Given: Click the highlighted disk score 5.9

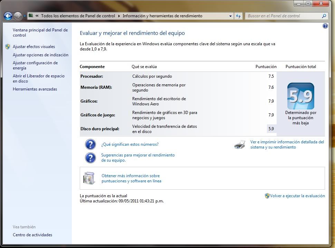Looking at the screenshot, I should (x=271, y=129).
